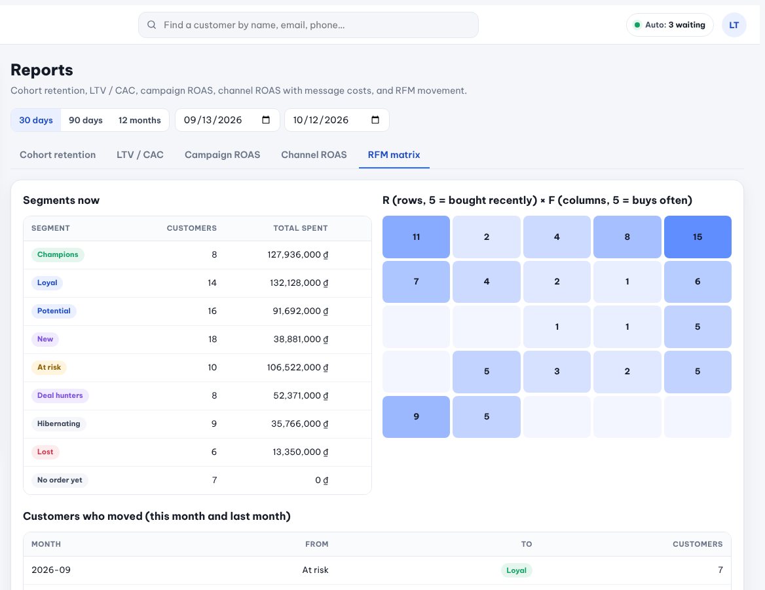Focus the customer search field
This screenshot has width=765, height=590.
coord(308,25)
